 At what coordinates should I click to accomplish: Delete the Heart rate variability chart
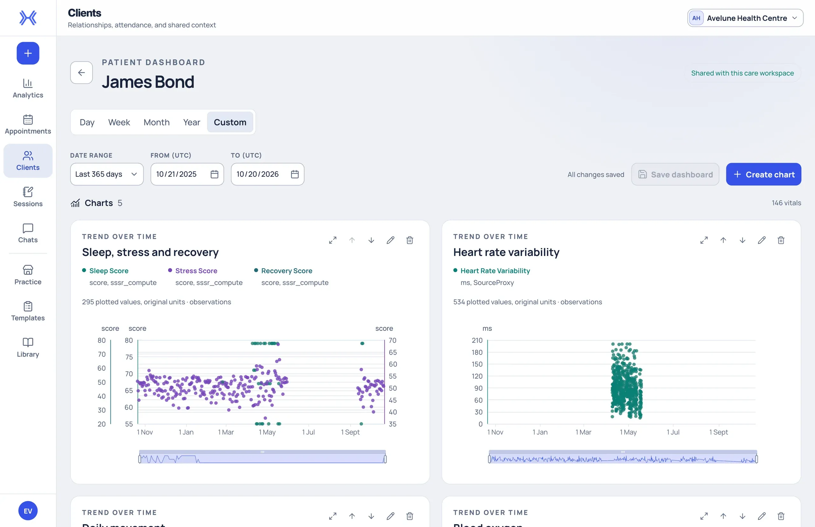coord(781,240)
